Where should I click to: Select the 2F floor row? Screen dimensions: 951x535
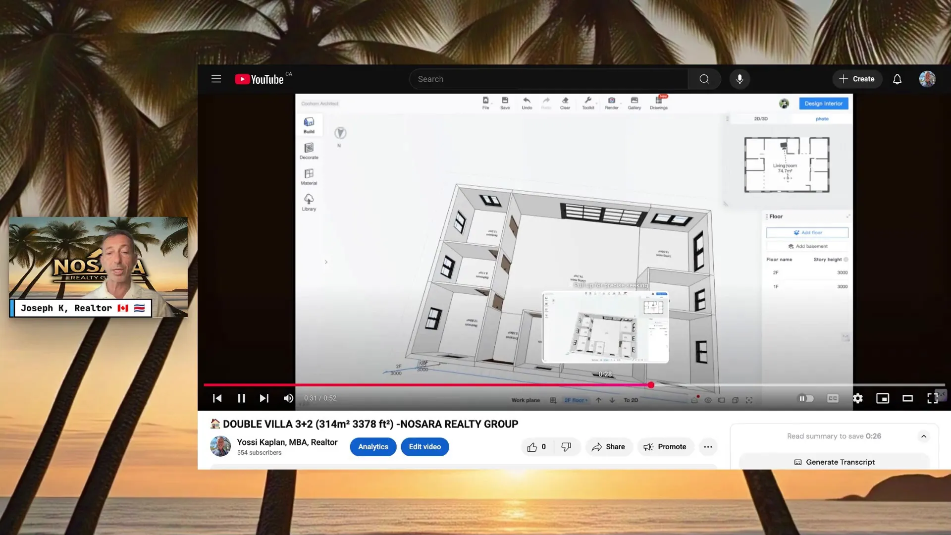tap(807, 272)
